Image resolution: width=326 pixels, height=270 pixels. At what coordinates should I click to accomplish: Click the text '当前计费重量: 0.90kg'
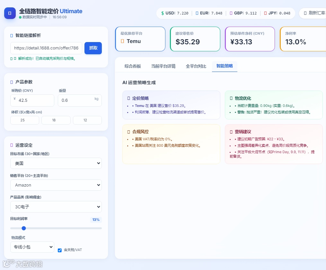tap(266, 106)
